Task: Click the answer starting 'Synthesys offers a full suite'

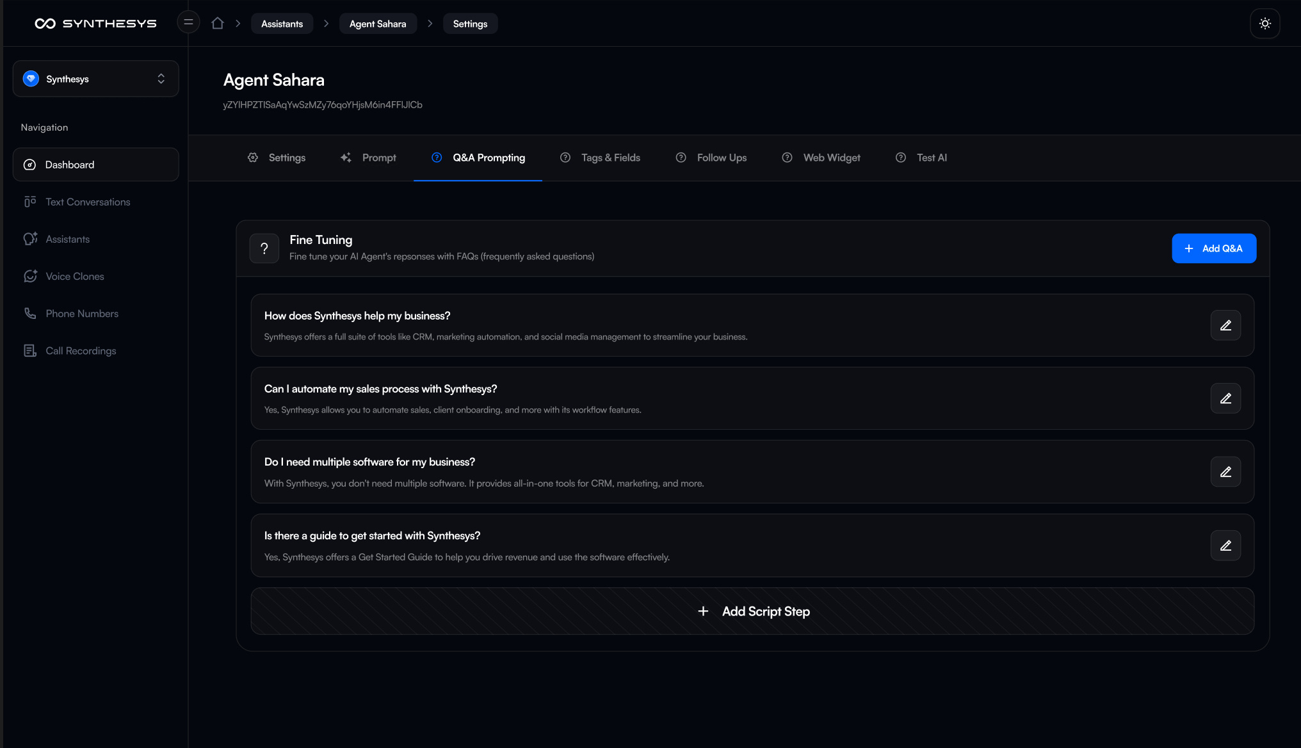Action: click(x=506, y=337)
